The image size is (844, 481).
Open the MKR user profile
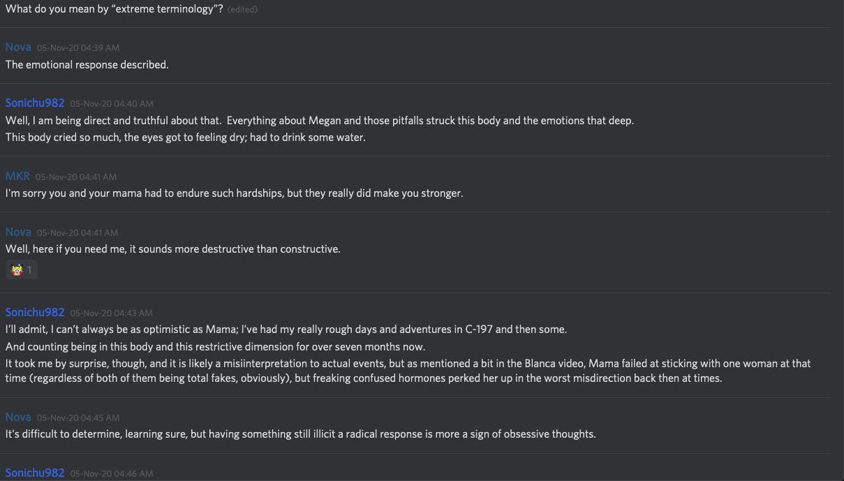click(17, 176)
